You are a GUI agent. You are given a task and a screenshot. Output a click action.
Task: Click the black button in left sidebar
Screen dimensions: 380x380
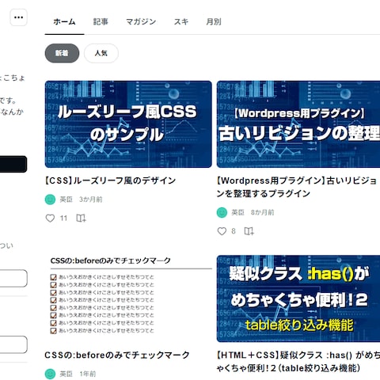pos(13,164)
